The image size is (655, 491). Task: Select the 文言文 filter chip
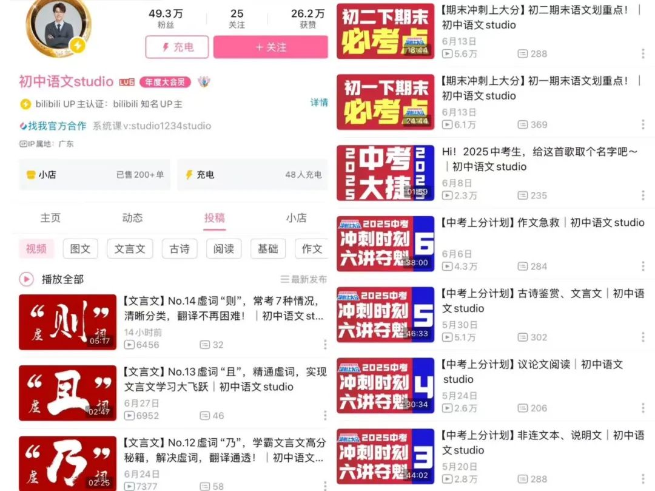click(130, 249)
